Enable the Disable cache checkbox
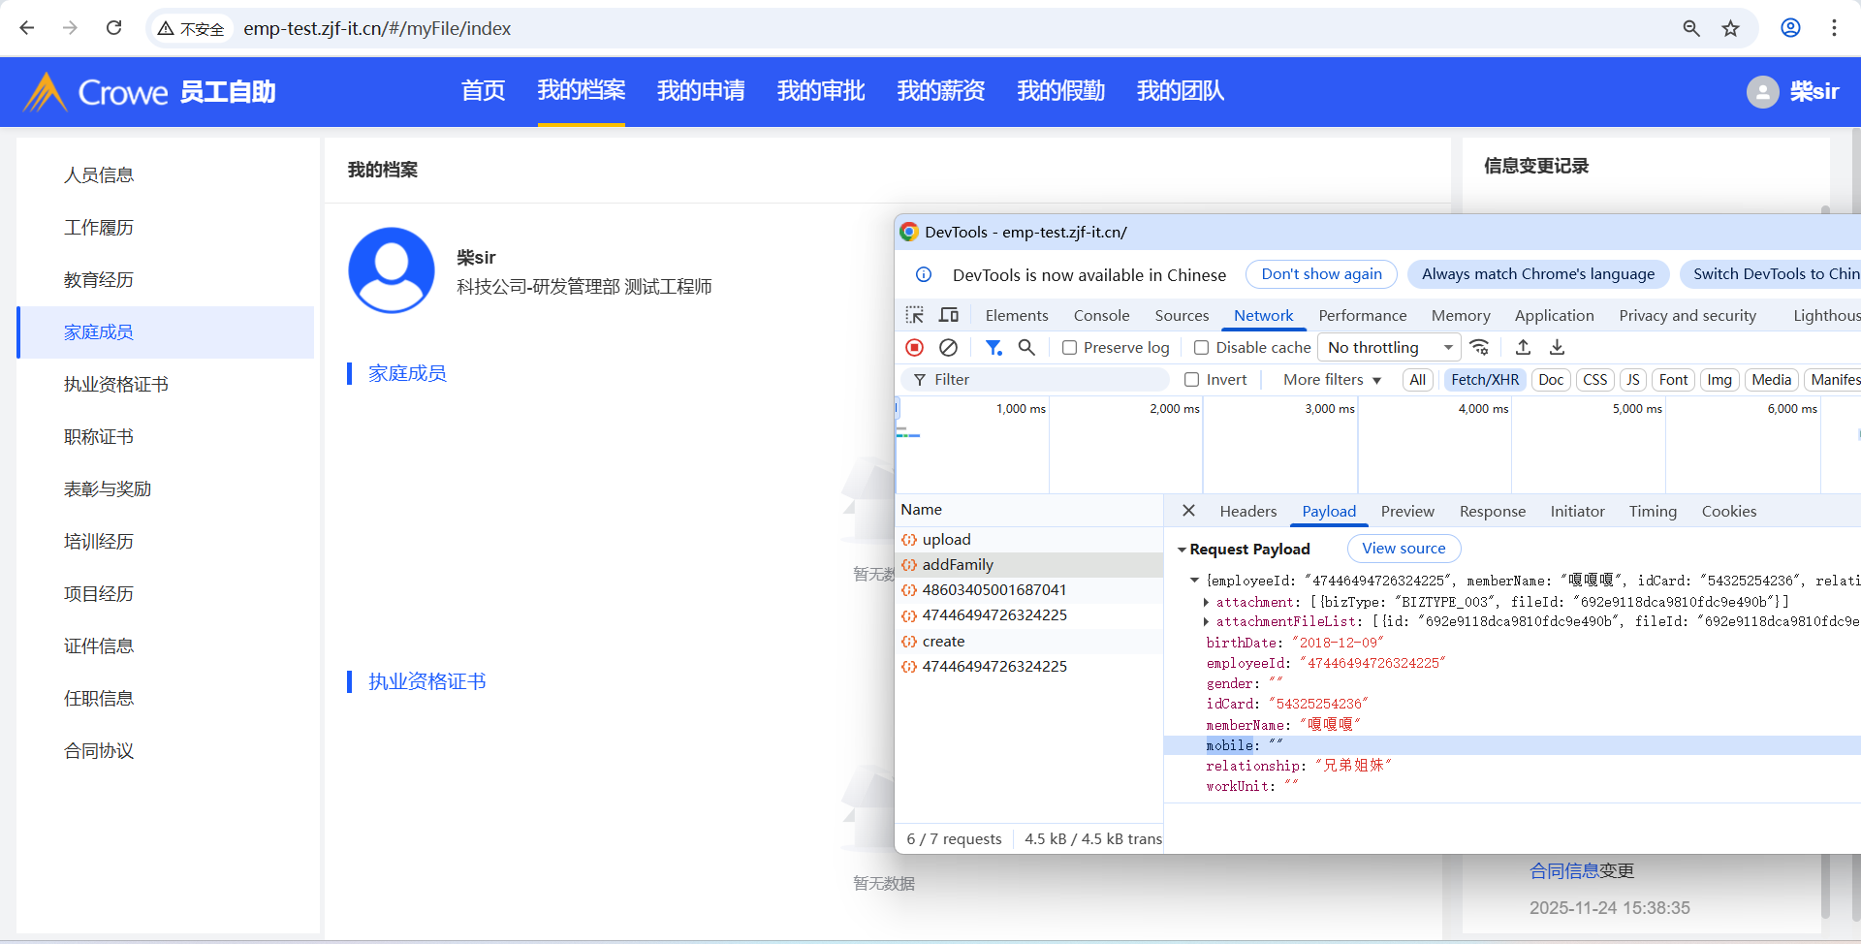This screenshot has height=944, width=1861. pos(1202,348)
